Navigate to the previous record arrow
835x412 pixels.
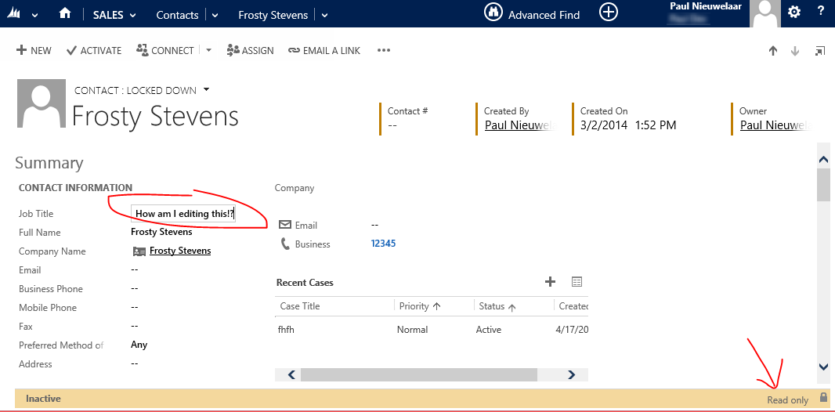(773, 51)
